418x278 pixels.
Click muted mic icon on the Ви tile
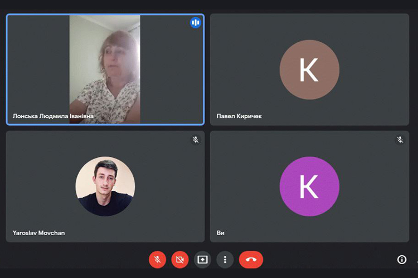(x=400, y=140)
